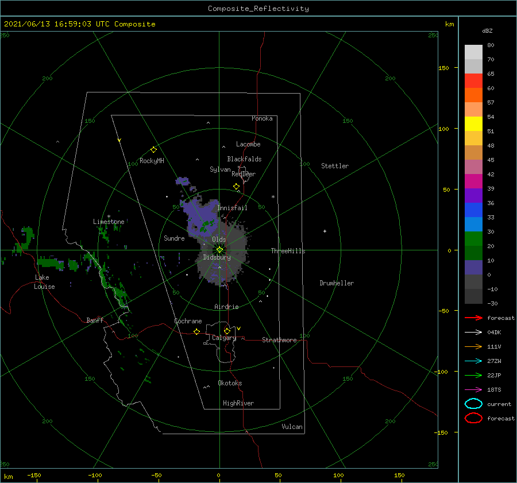The image size is (517, 483).
Task: Click the Limestone label
Action: [109, 222]
